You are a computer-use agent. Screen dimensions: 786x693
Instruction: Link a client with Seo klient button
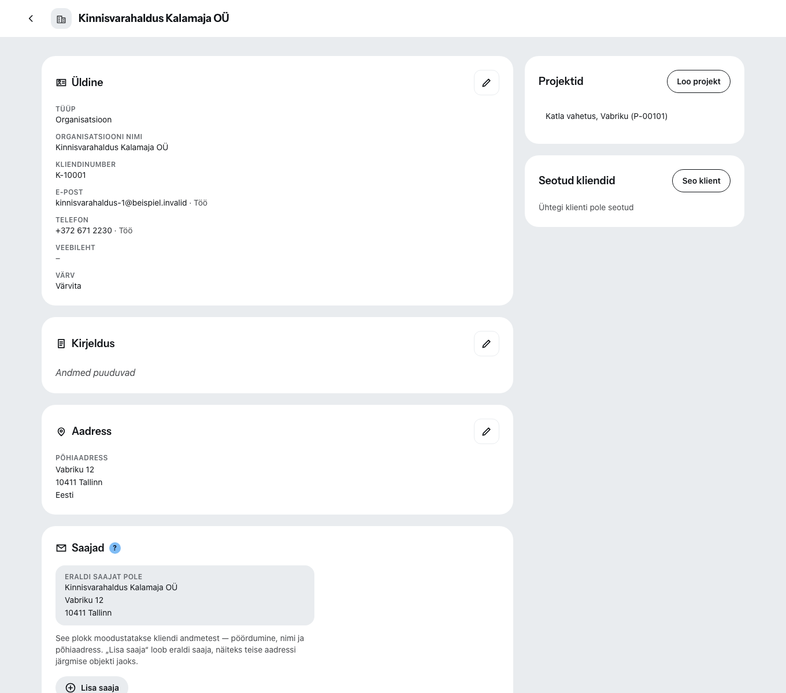point(701,181)
